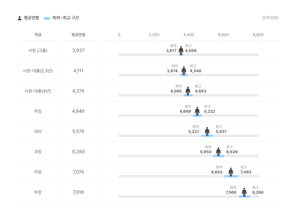This screenshot has width=297, height=218.
Task: Click the blue 최저~최고 구간 legend swatch
Action: [47, 18]
